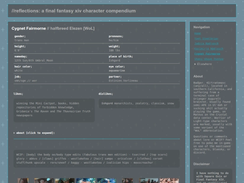Click the 'Questions or comments about lore' paragraph

(x=213, y=145)
